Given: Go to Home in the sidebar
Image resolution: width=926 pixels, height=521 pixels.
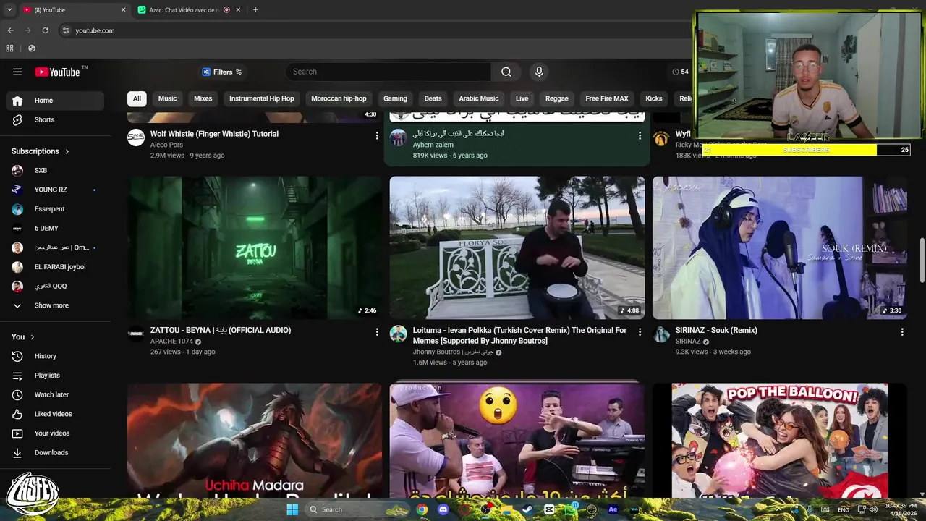Looking at the screenshot, I should 55,101.
